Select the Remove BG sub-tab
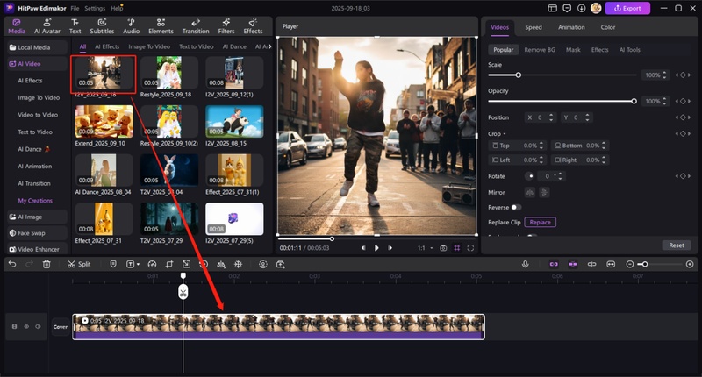702x377 pixels. click(540, 50)
